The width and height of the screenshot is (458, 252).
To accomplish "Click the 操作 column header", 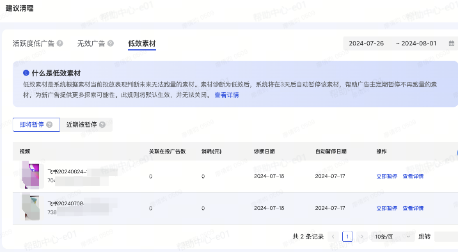I will tap(381, 151).
